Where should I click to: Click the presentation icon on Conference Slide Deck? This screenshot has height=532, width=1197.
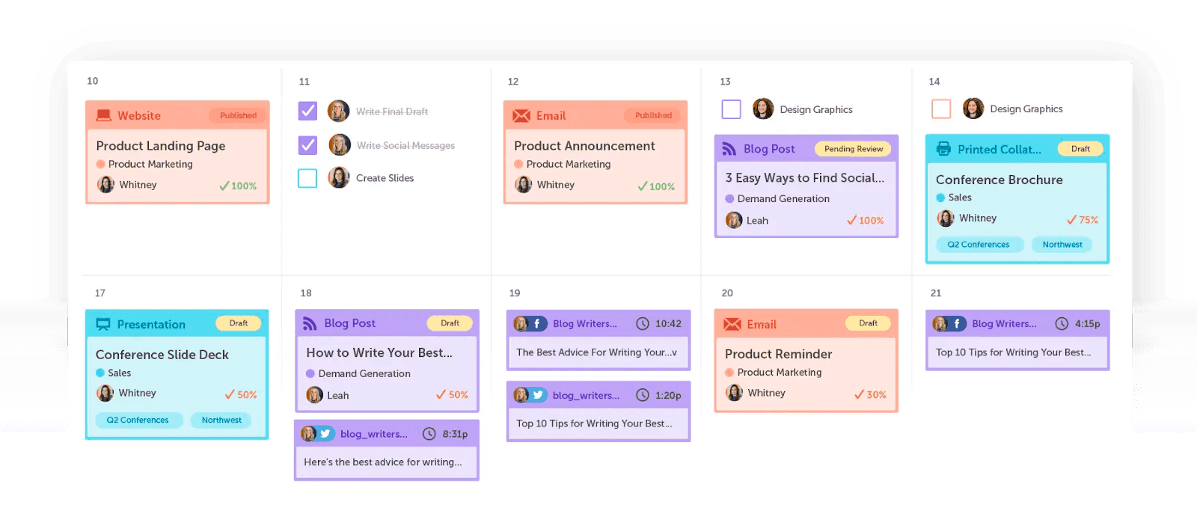[103, 324]
